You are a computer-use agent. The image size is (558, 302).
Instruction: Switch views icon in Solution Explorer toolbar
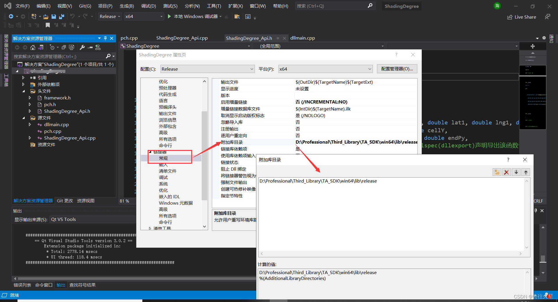tap(41, 47)
